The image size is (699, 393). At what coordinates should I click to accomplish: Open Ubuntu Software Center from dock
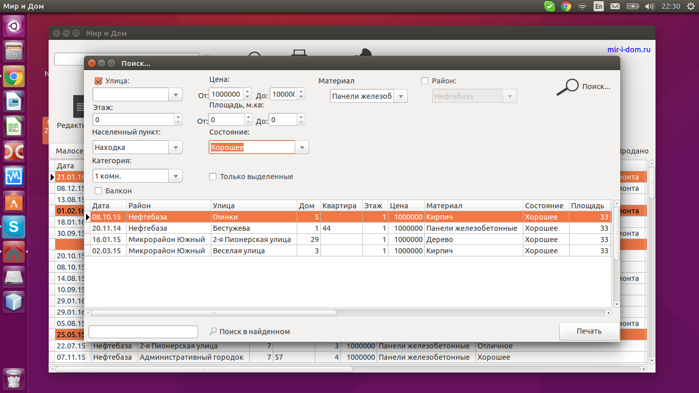pos(14,202)
